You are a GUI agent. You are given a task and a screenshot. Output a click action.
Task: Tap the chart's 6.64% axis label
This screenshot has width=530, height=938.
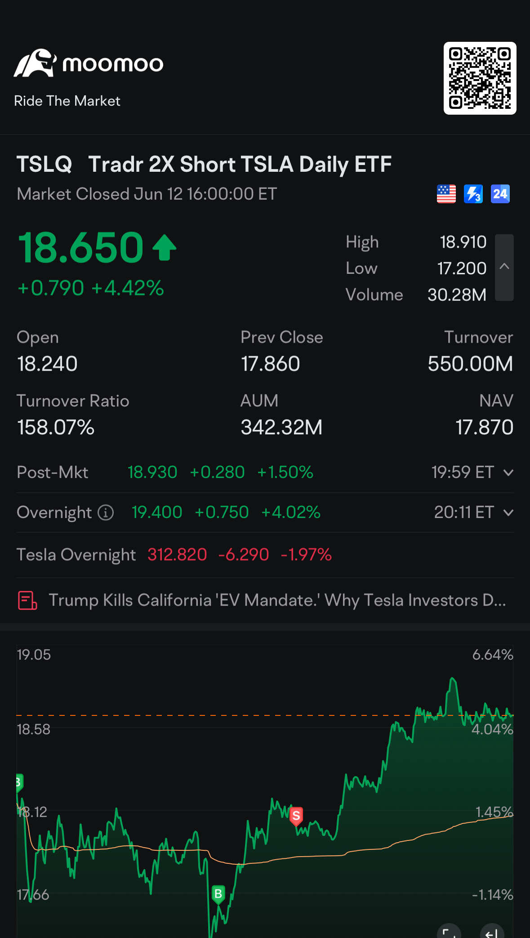point(493,655)
